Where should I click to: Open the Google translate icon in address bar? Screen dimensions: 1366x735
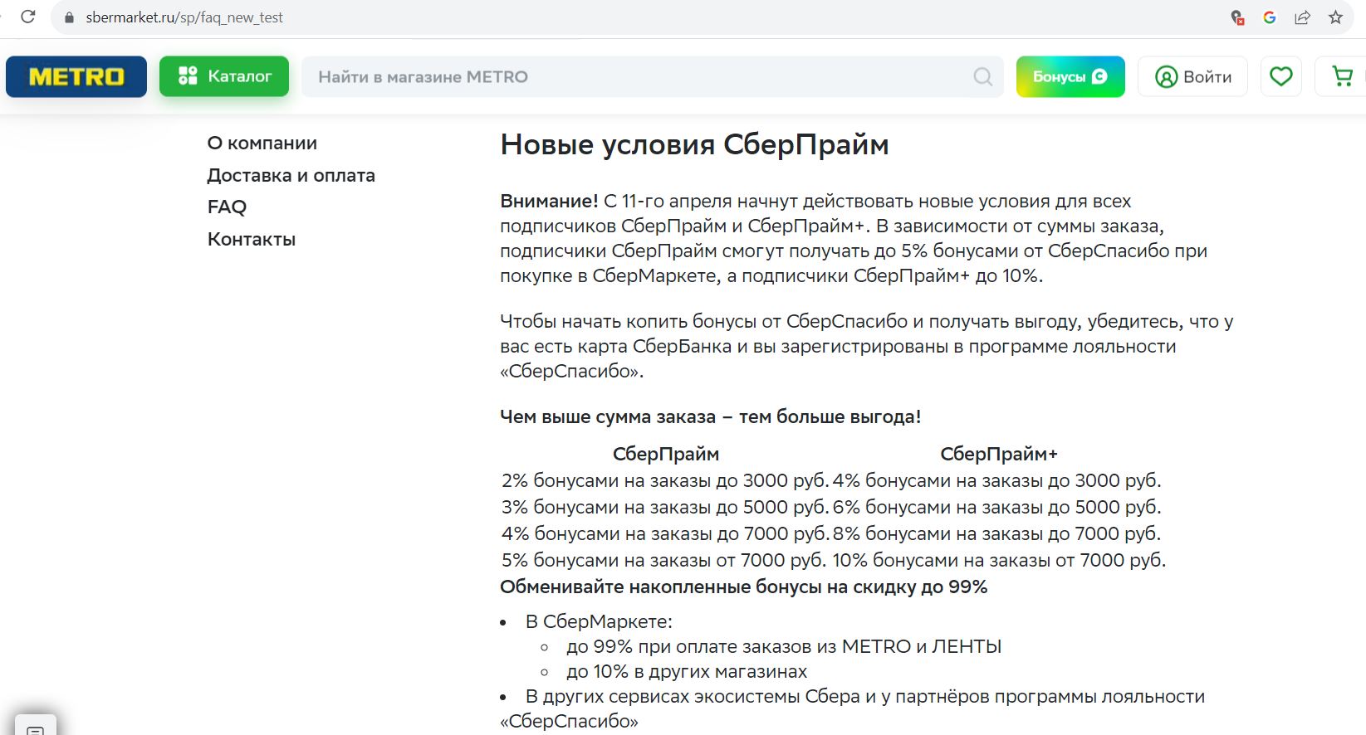pos(1269,17)
